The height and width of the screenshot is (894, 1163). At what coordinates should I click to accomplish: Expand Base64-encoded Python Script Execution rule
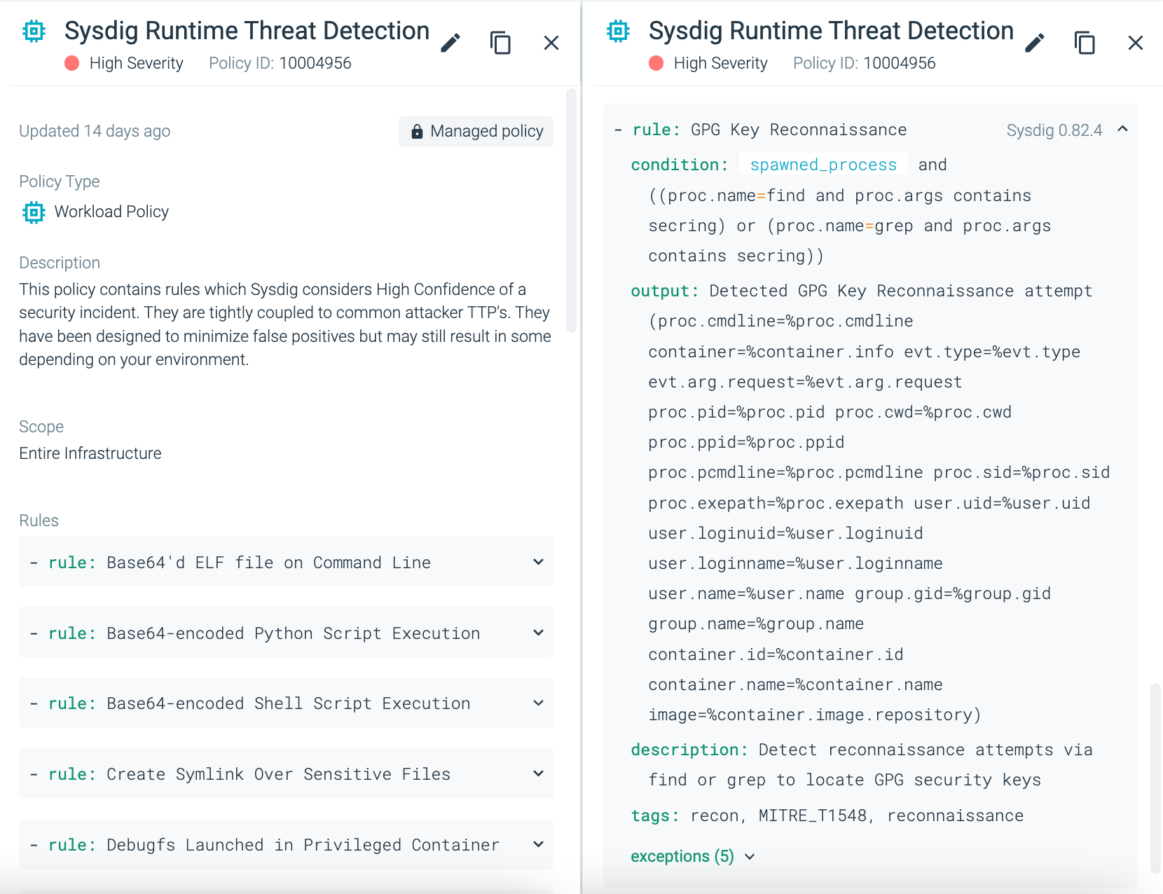(538, 633)
